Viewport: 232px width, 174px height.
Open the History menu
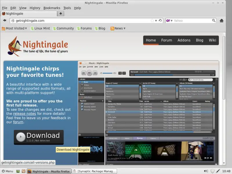(x=35, y=8)
